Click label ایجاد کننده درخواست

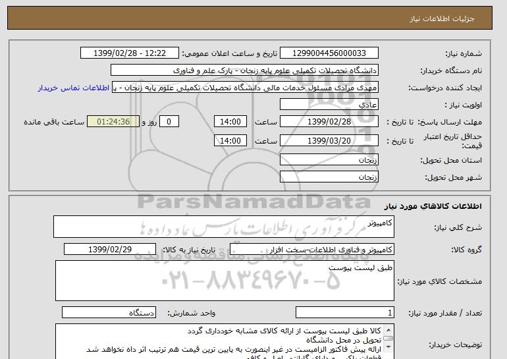click(445, 88)
